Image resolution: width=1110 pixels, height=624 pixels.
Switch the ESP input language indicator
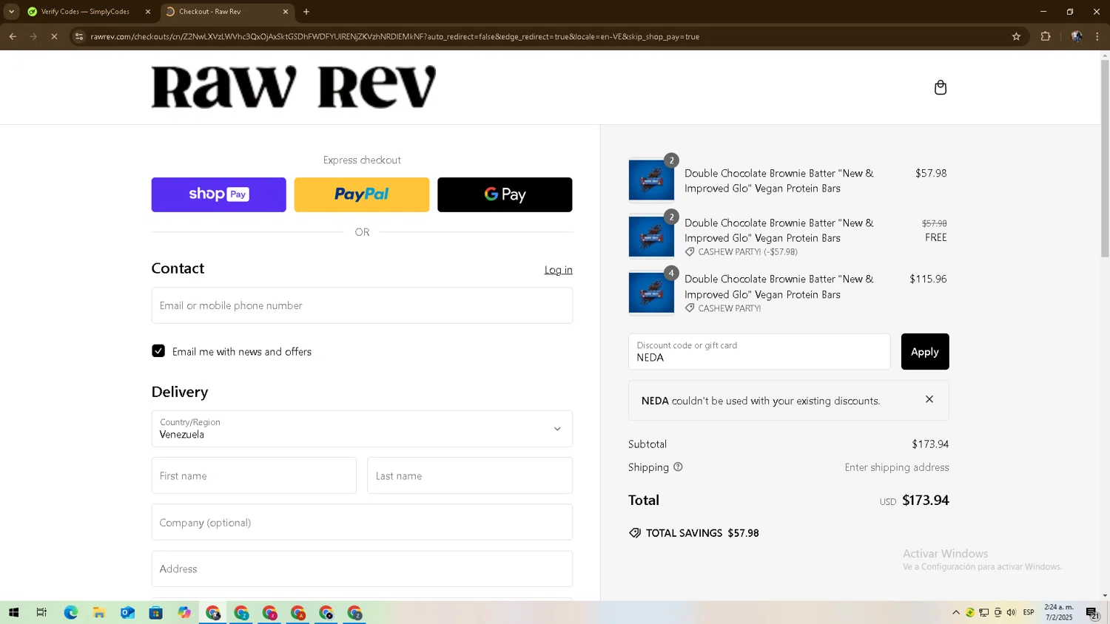[x=1029, y=613]
